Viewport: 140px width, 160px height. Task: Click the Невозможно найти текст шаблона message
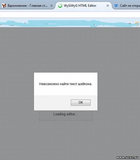point(66,84)
